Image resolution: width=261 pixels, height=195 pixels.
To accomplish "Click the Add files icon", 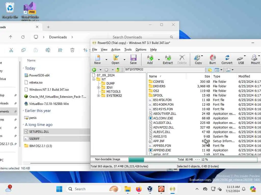I will 150,59.
